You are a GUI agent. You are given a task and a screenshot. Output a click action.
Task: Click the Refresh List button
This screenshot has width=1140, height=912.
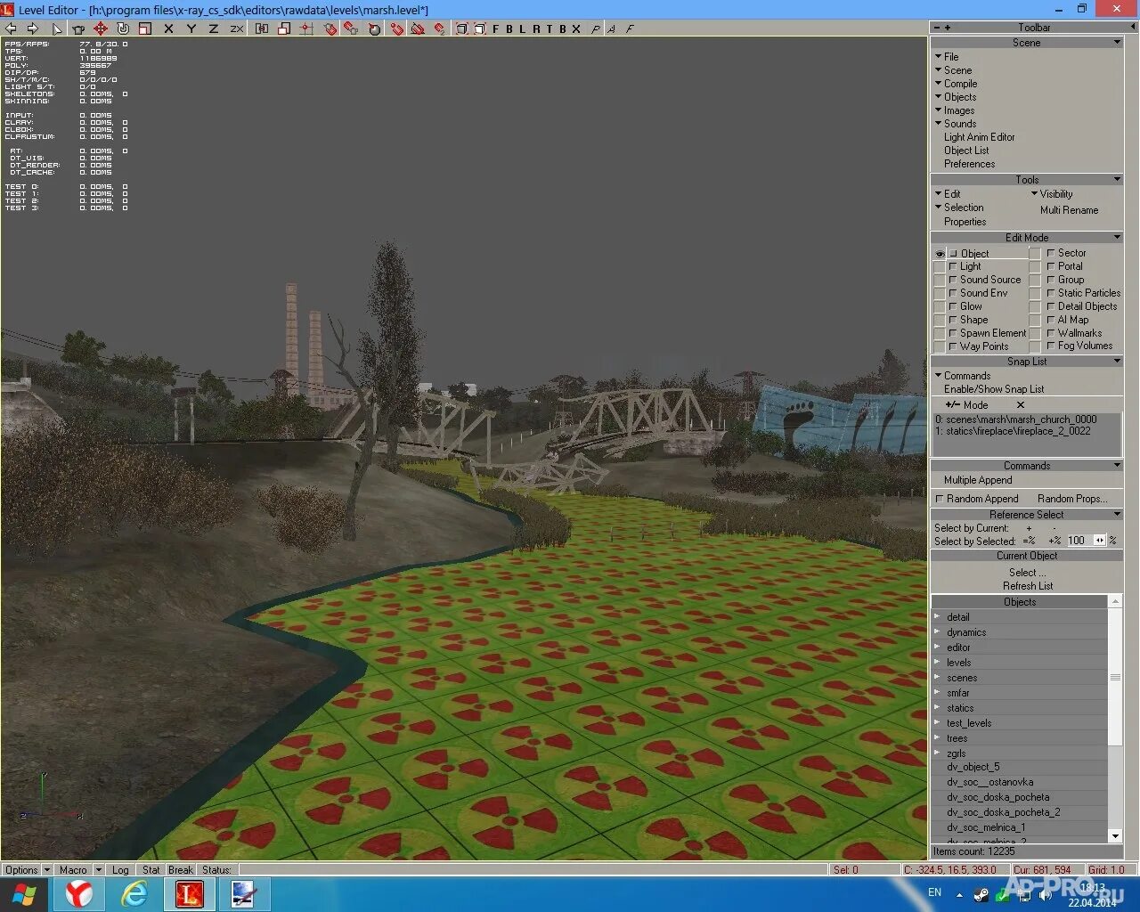pyautogui.click(x=1028, y=586)
